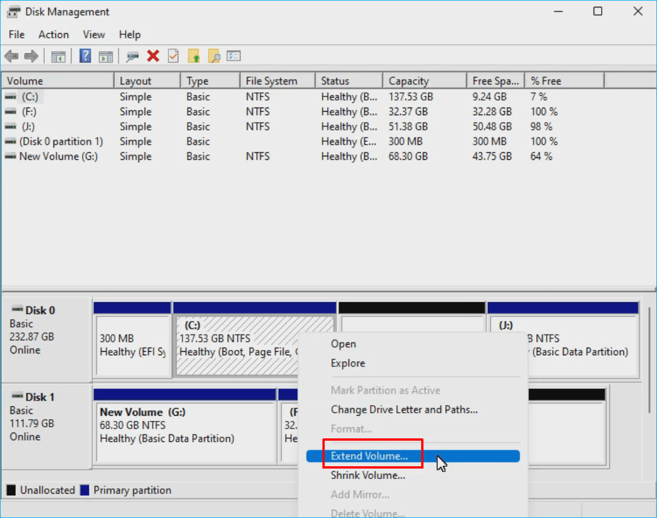Click the Show/Hide Action Pane icon
Image resolution: width=657 pixels, height=518 pixels.
pos(105,56)
